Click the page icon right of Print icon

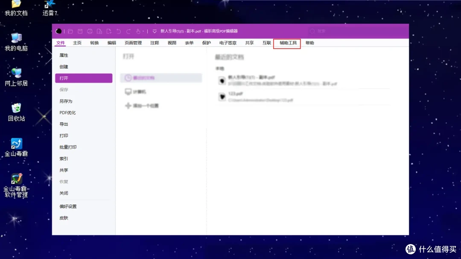point(99,31)
